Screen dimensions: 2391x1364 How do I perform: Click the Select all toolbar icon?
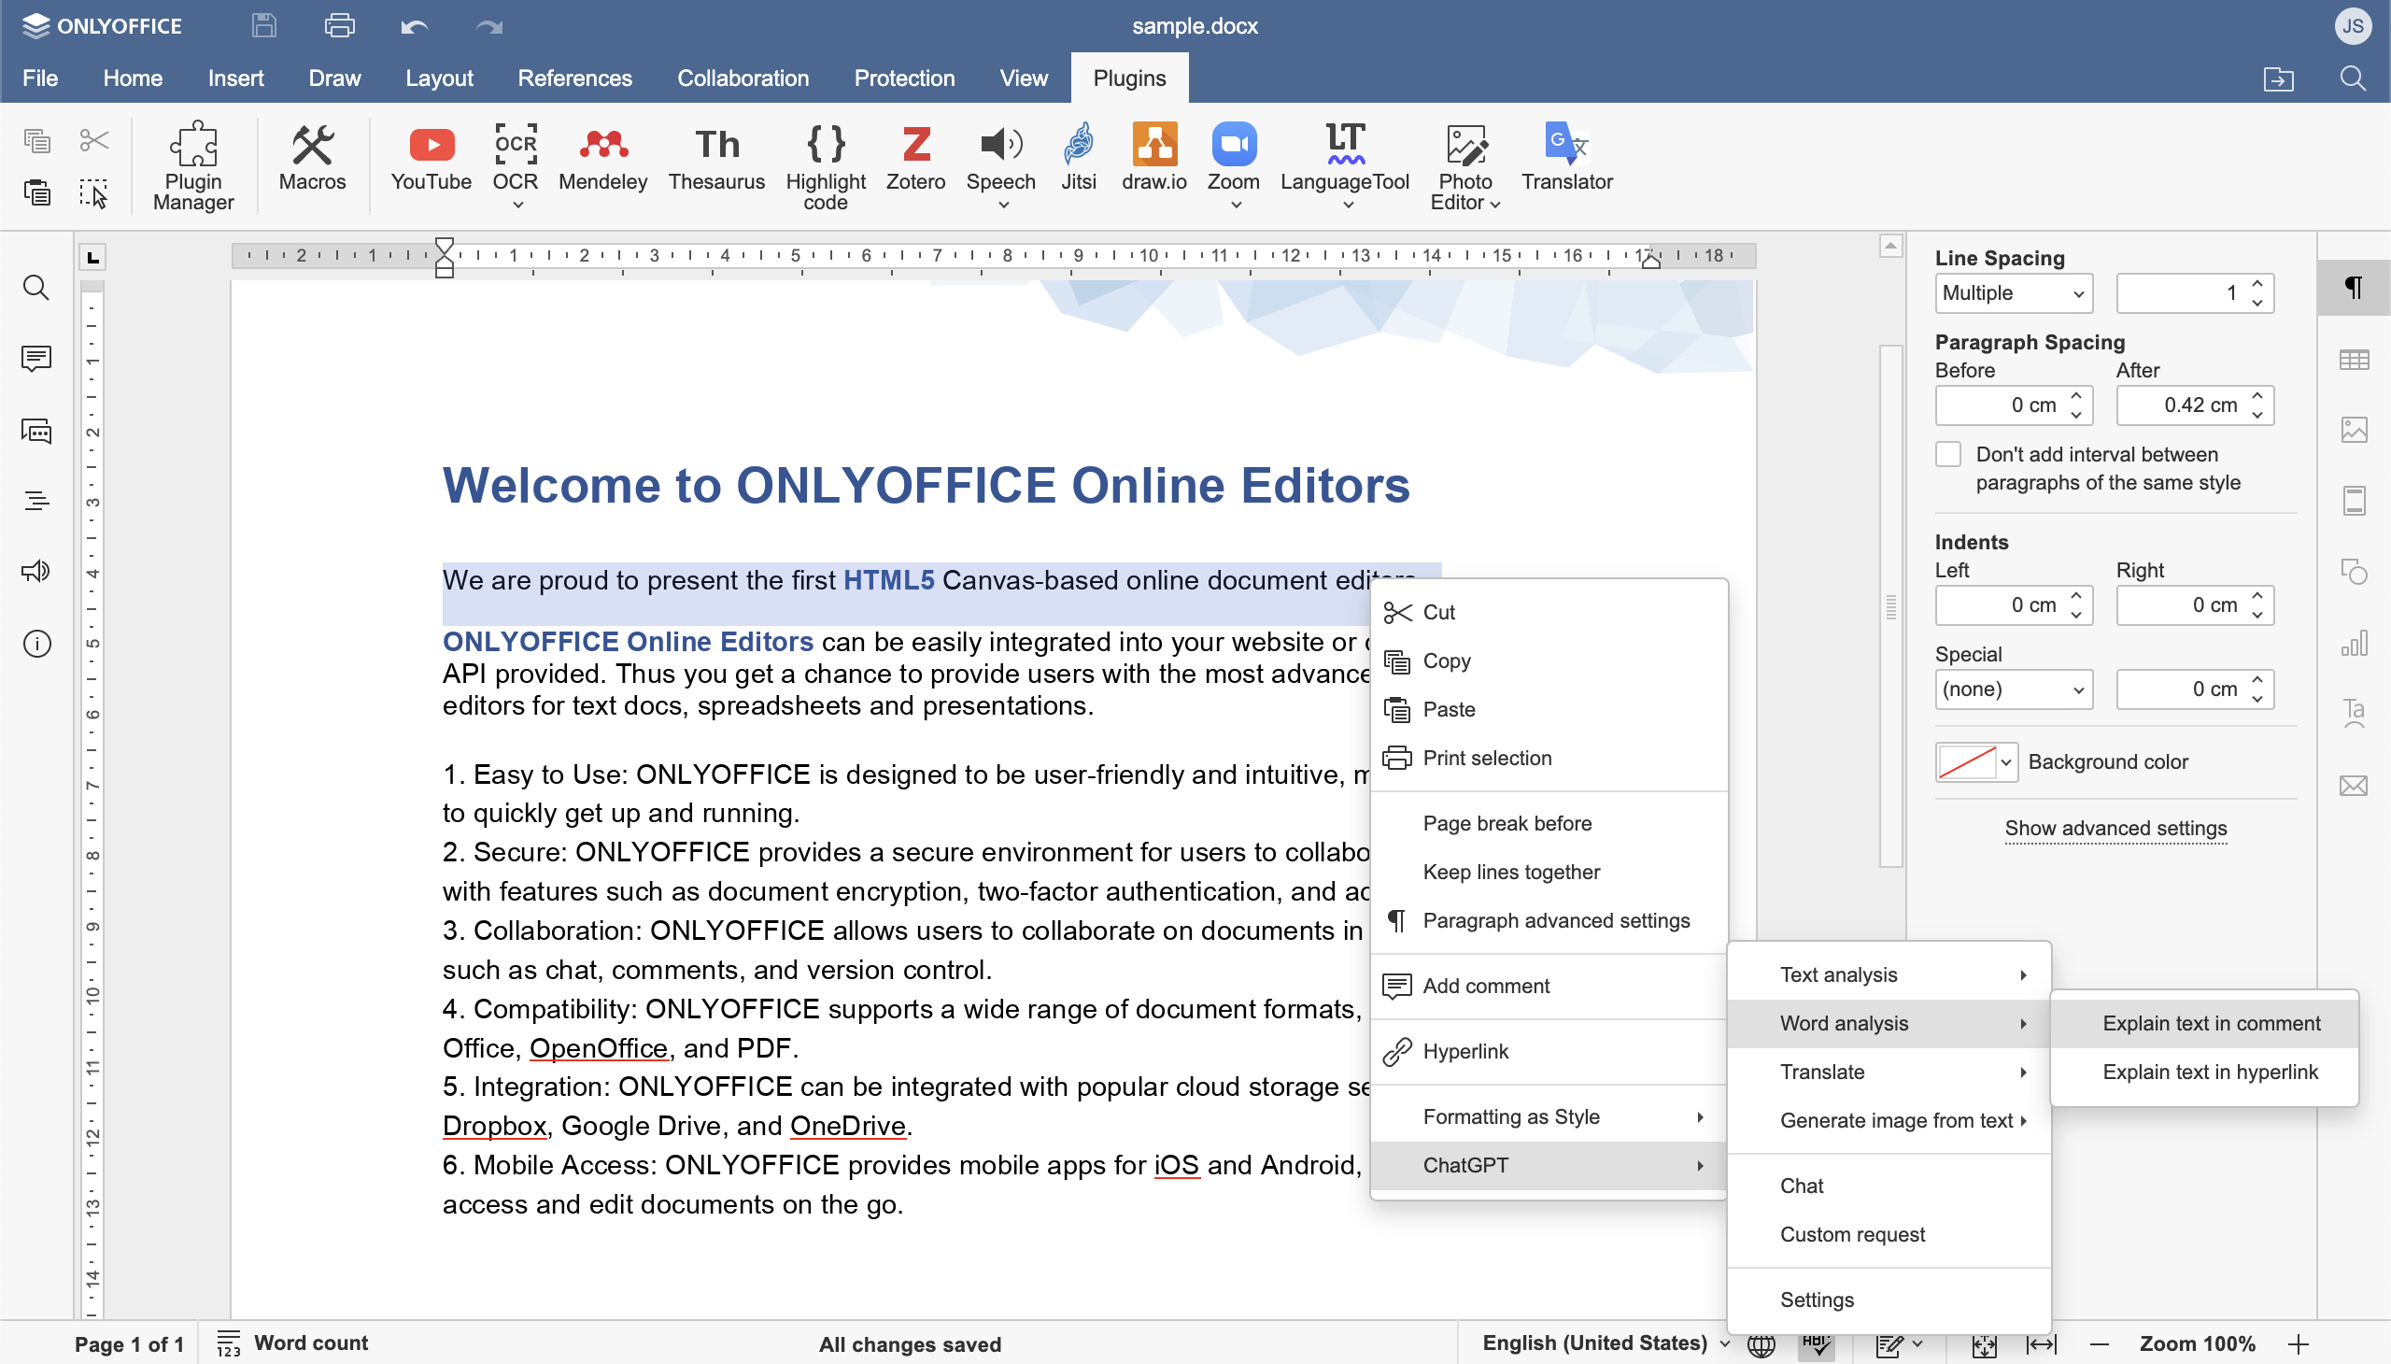click(93, 193)
